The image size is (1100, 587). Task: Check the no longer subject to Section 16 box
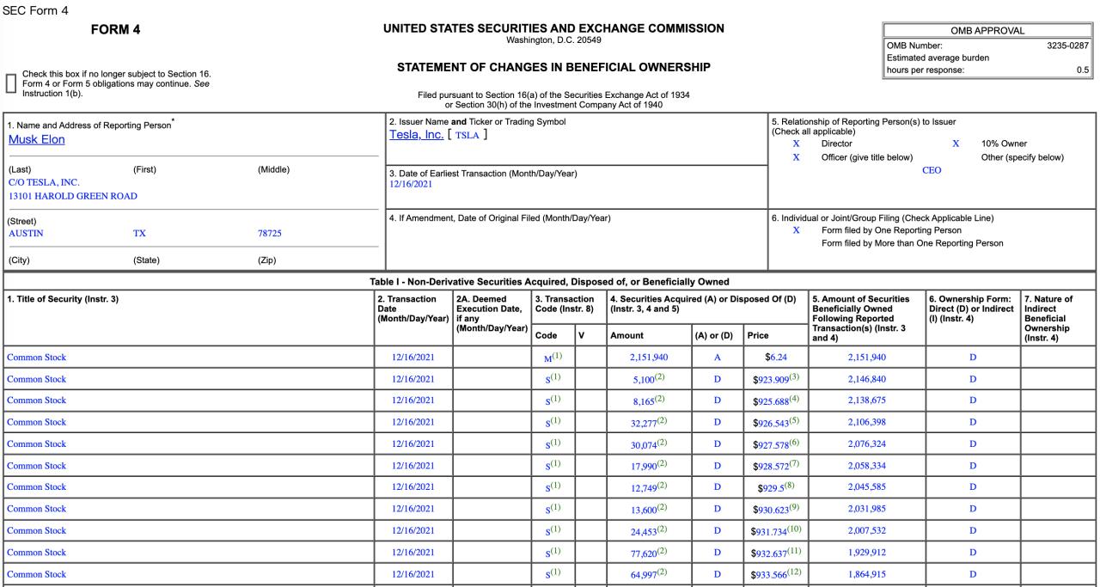[11, 83]
